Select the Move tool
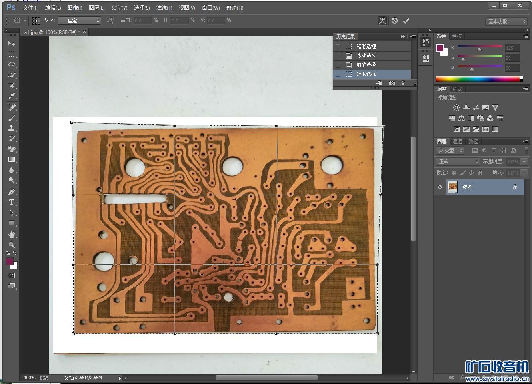Viewport: 532px width, 384px height. [x=12, y=44]
